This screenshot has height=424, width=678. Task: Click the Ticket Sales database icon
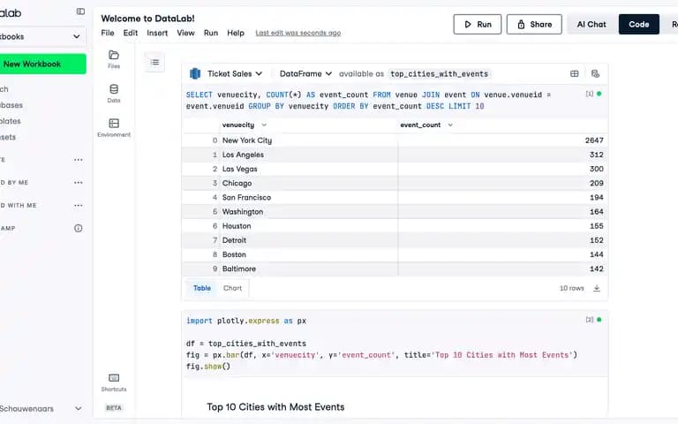coord(195,74)
